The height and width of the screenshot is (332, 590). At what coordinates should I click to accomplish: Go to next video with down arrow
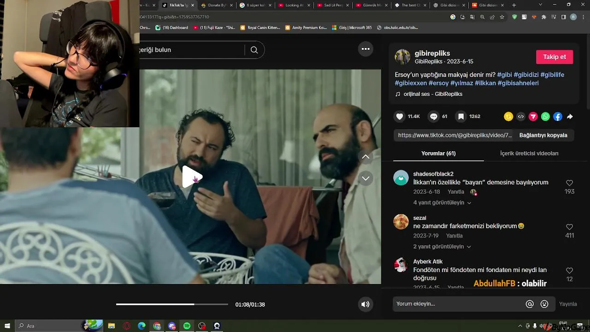[366, 178]
